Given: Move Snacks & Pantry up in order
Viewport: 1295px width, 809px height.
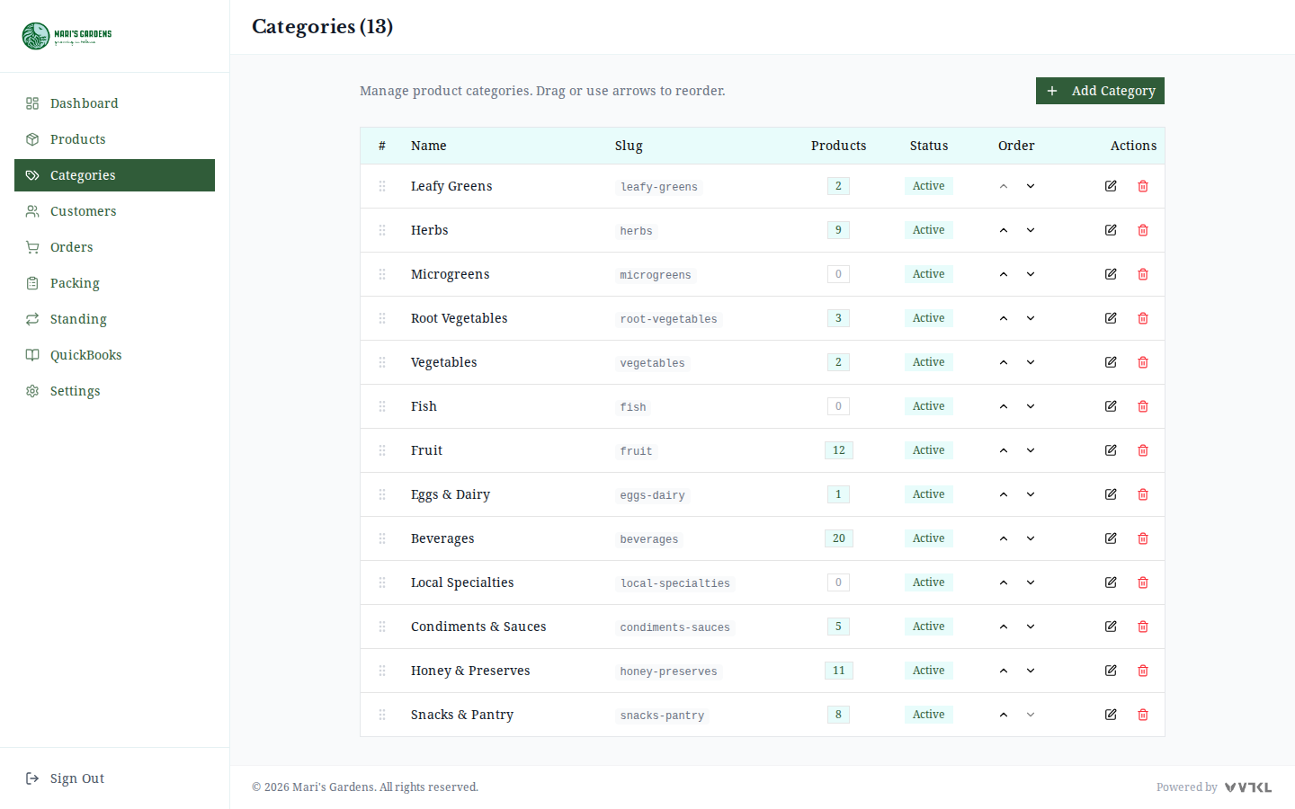Looking at the screenshot, I should click(x=1004, y=715).
